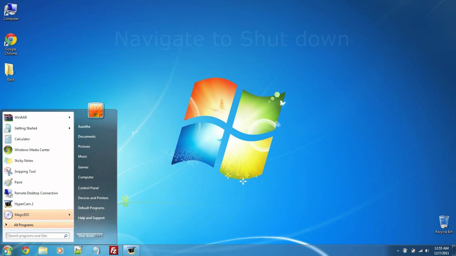Open the Azarithe personal folder

point(84,127)
